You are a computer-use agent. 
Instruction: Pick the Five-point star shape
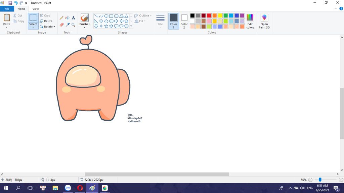click(x=106, y=26)
